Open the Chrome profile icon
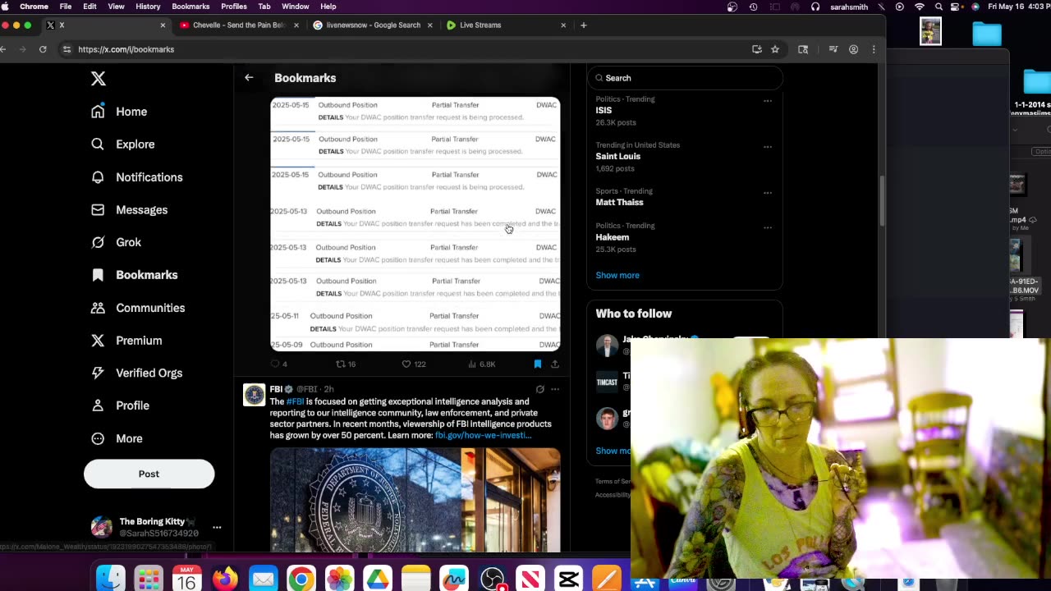The height and width of the screenshot is (591, 1051). [x=853, y=49]
